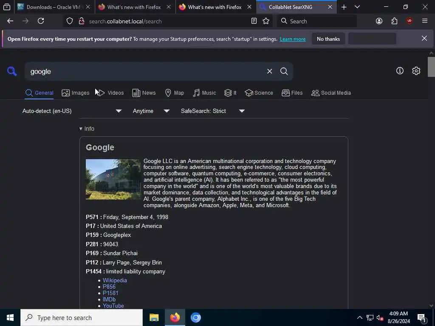This screenshot has width=435, height=326.
Task: Open the extensions puzzle icon
Action: 394,21
